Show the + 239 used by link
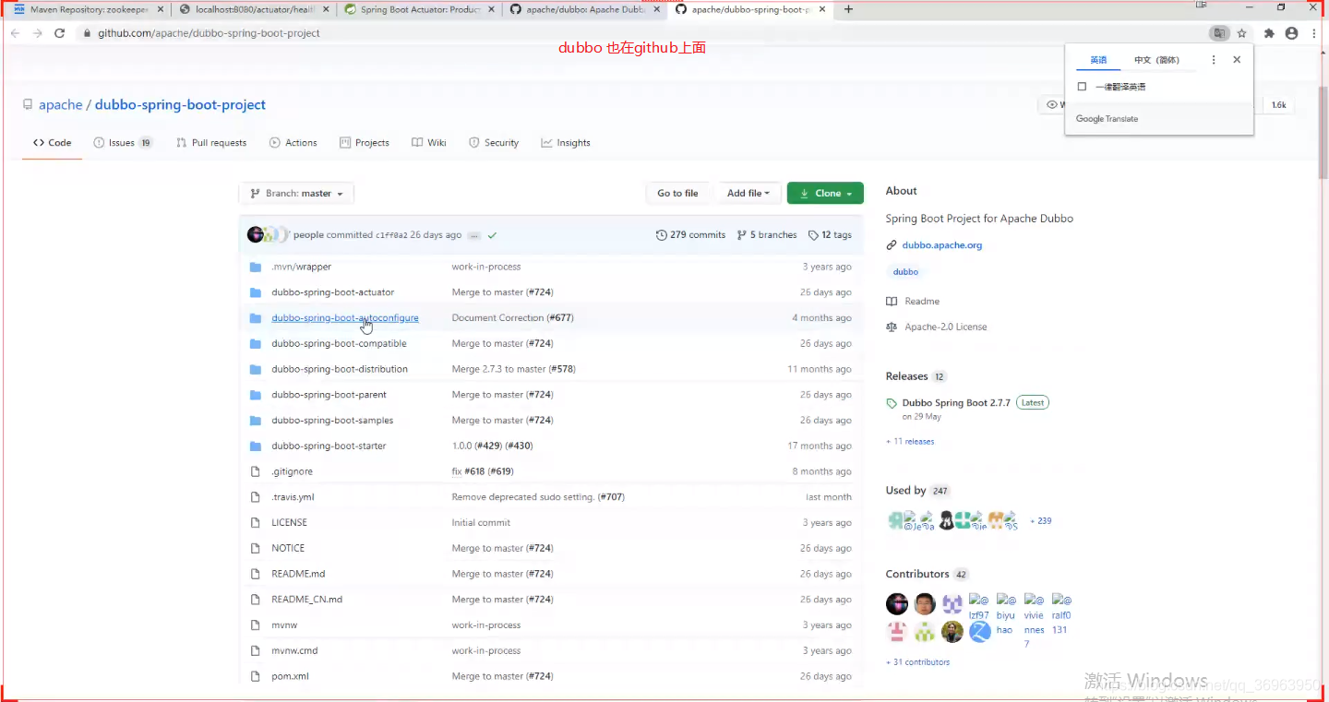 [x=1040, y=521]
